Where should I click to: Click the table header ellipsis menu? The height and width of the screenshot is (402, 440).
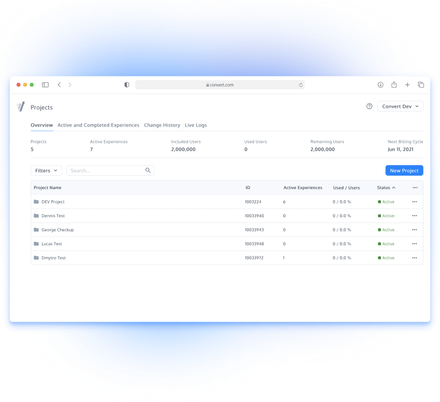tap(415, 187)
